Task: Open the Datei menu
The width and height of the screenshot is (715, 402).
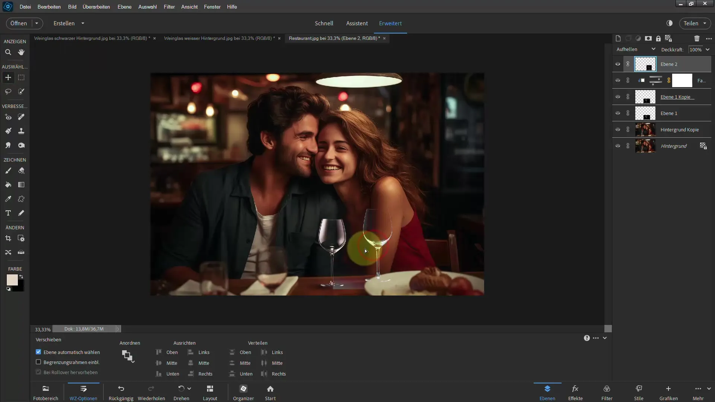Action: (x=25, y=7)
